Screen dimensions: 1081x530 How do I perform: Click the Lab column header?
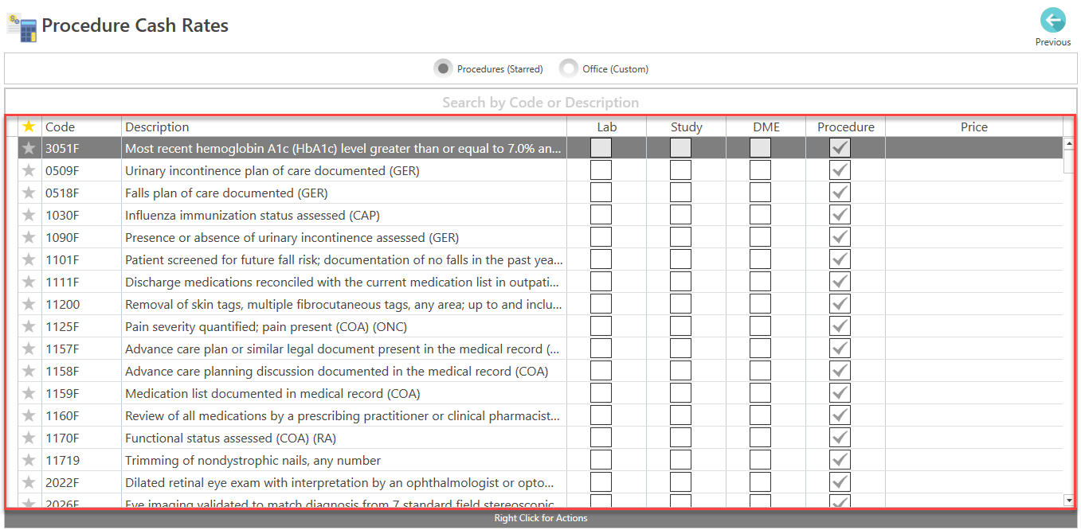[607, 127]
